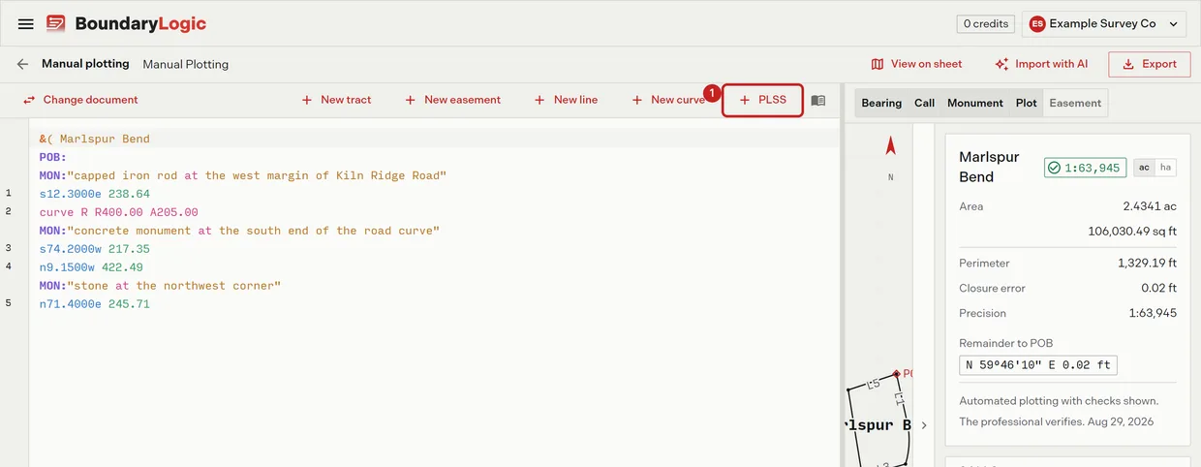
Task: Open the hamburger navigation menu
Action: [x=26, y=23]
